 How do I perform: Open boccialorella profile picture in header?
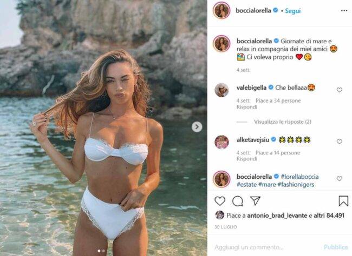click(x=221, y=10)
